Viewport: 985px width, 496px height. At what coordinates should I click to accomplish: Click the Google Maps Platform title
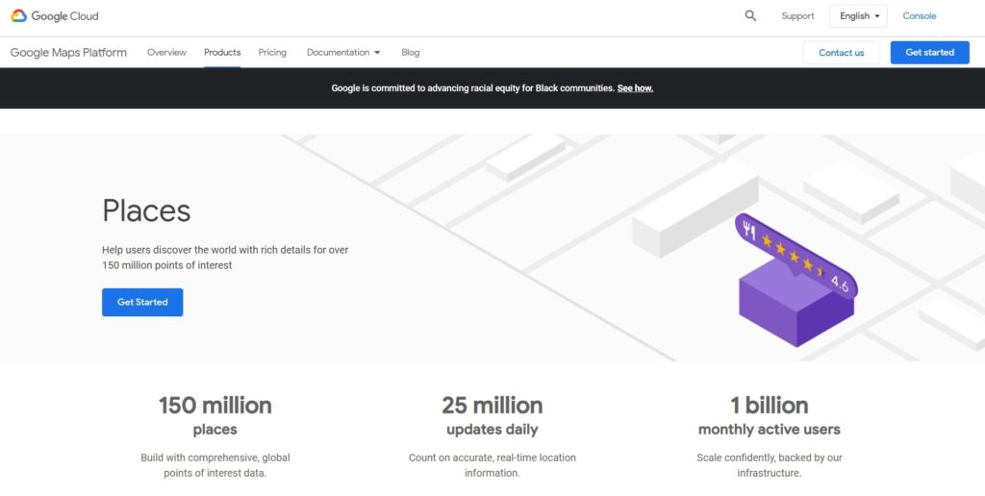pyautogui.click(x=68, y=53)
